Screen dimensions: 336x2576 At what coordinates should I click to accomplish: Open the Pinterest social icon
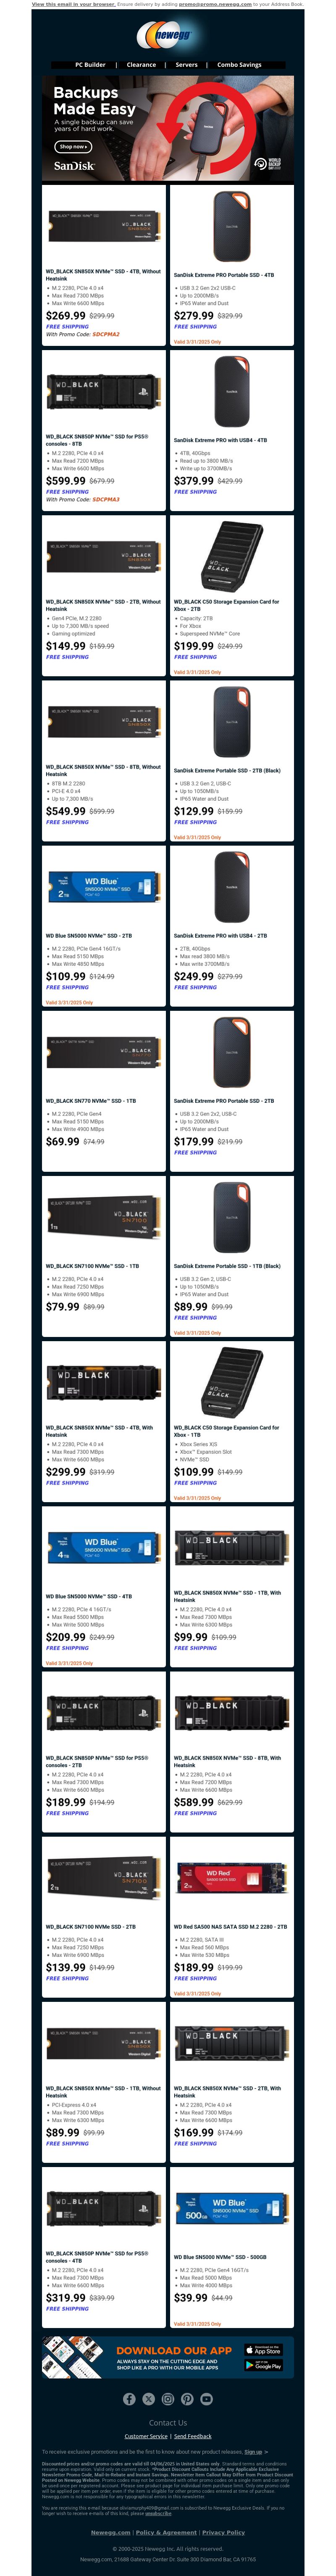coord(187,2399)
